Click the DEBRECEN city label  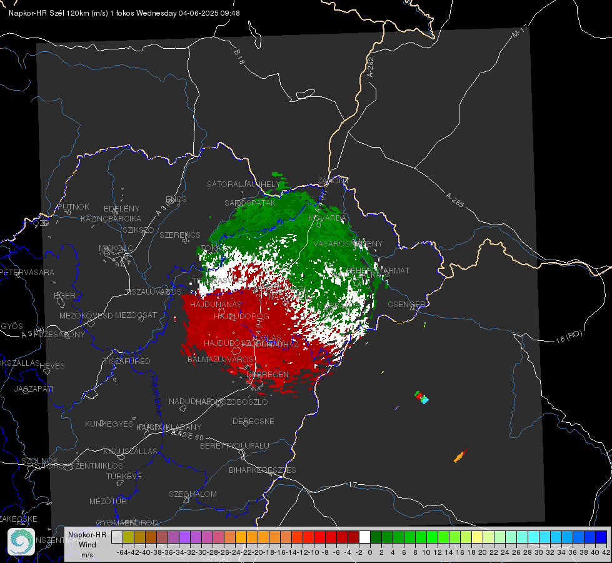point(268,375)
